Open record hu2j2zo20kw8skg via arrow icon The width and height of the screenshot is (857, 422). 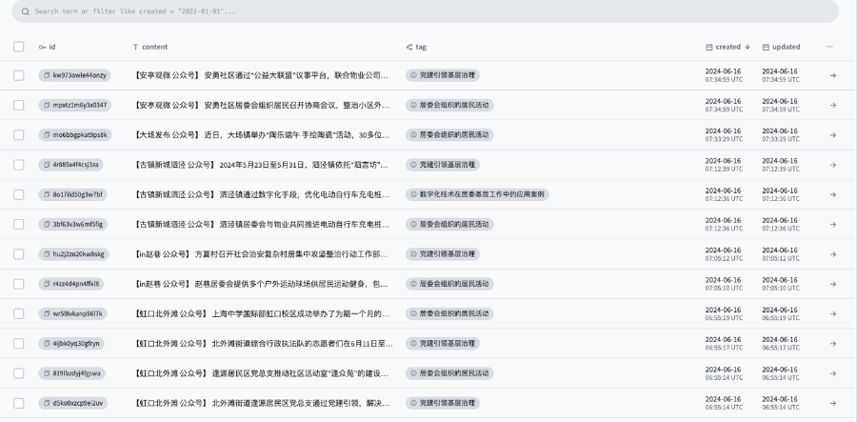point(833,254)
